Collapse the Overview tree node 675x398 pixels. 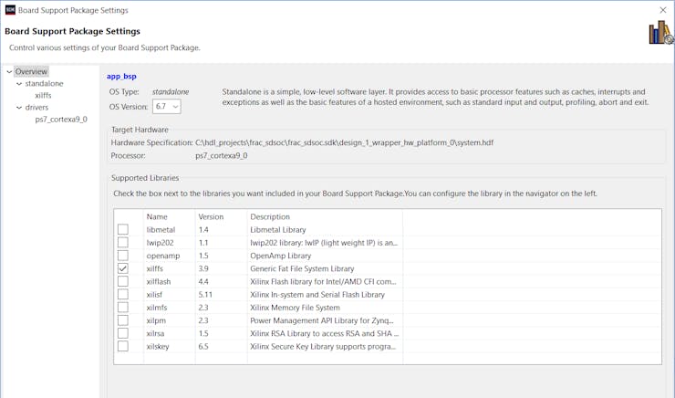[9, 72]
